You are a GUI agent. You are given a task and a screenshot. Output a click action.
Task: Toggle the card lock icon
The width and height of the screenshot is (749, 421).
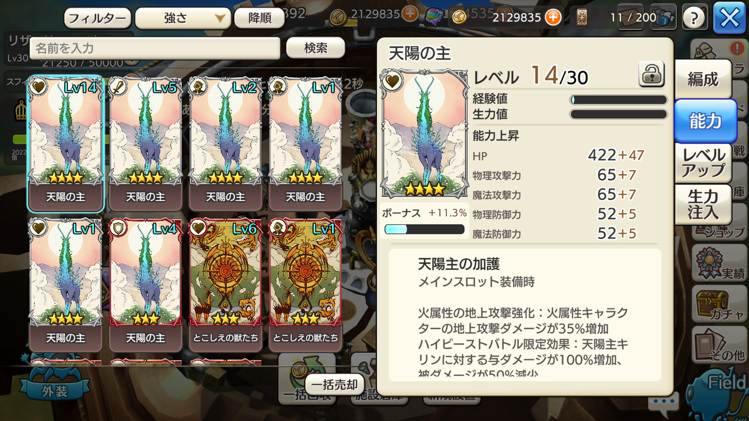tap(652, 75)
